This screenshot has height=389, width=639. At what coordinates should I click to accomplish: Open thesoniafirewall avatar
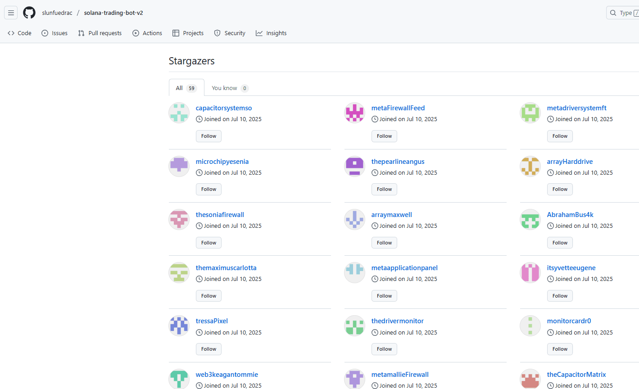click(x=179, y=219)
